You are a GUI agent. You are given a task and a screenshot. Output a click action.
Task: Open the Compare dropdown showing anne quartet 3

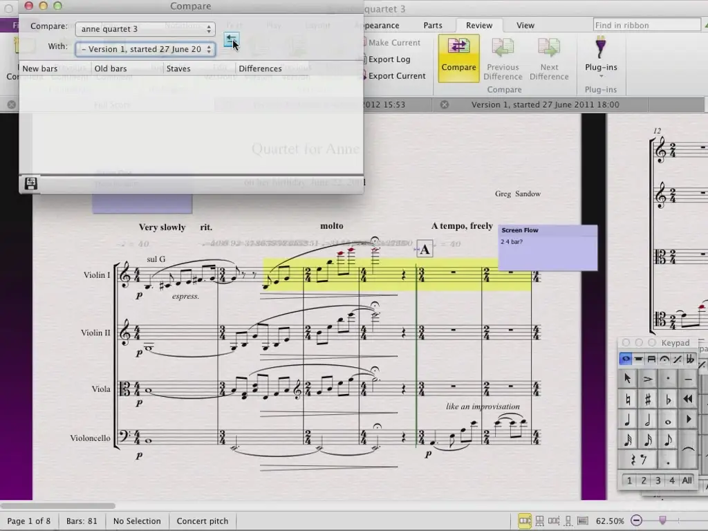(145, 29)
